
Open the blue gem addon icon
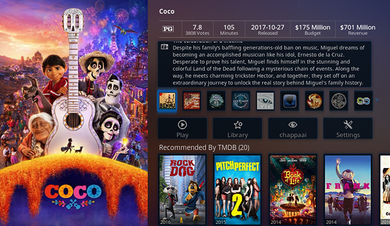(x=290, y=101)
